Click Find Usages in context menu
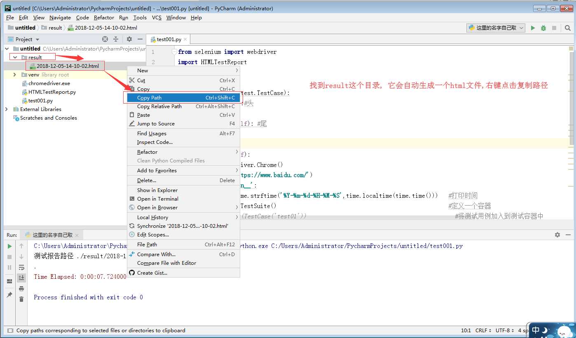This screenshot has width=576, height=338. pyautogui.click(x=184, y=134)
